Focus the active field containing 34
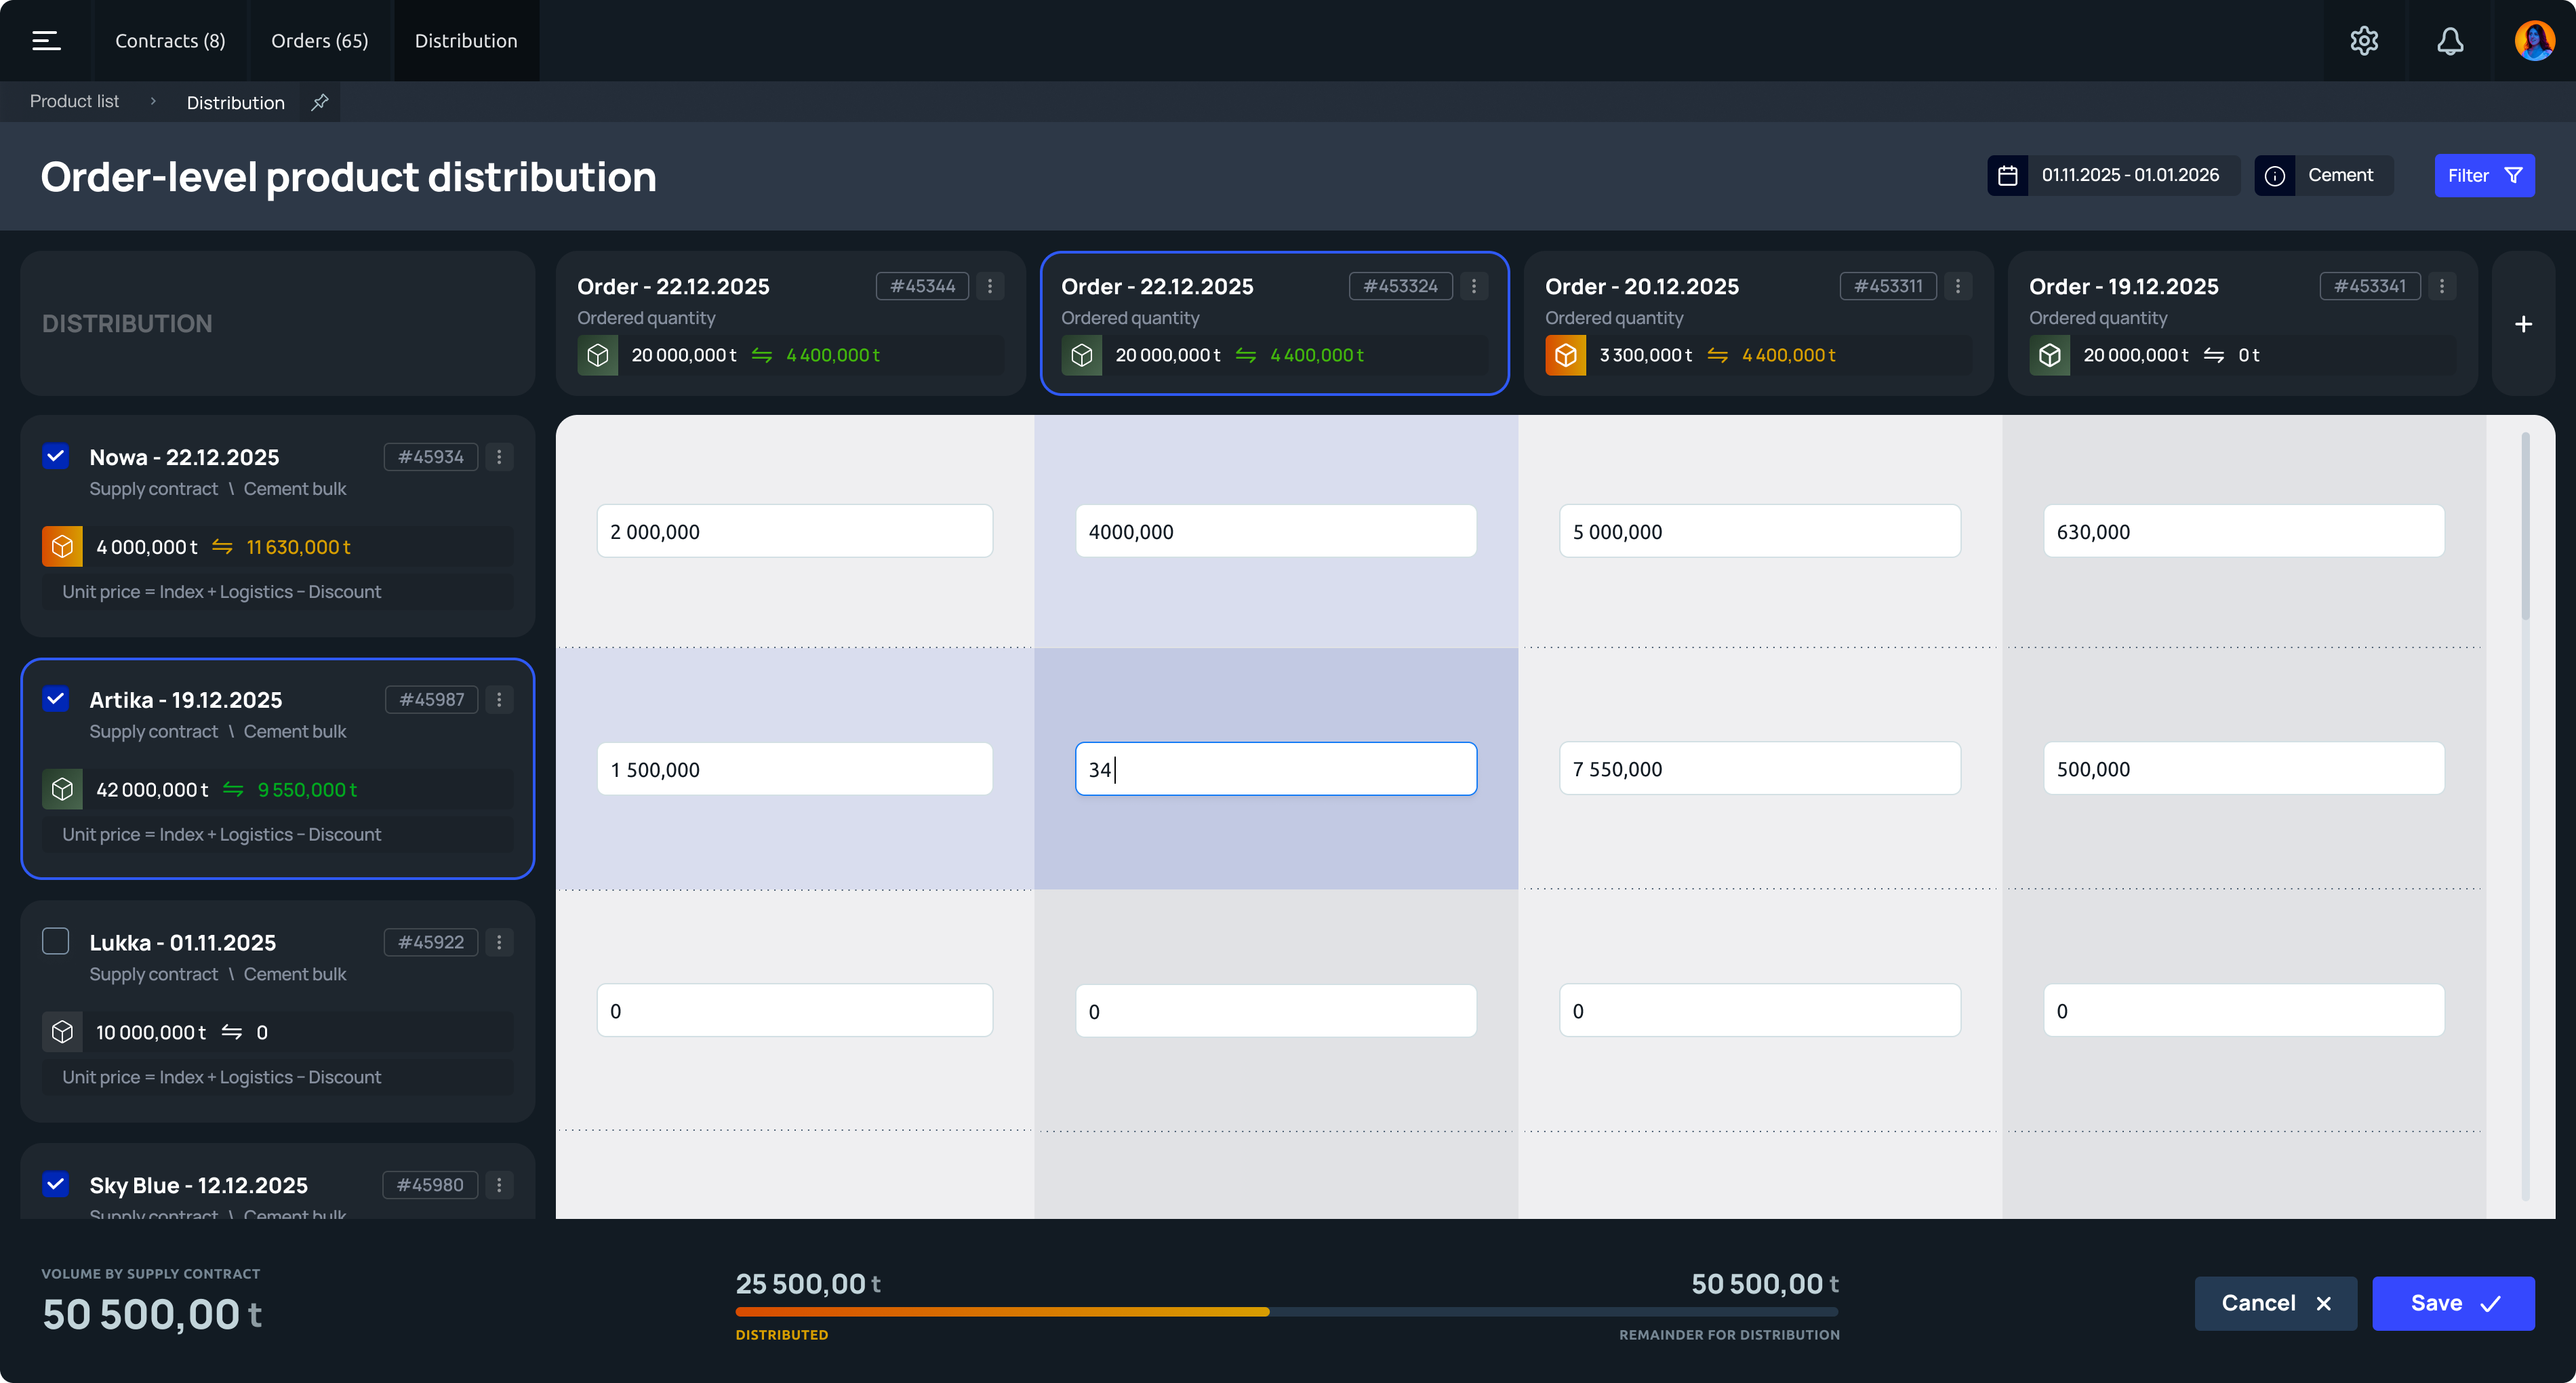This screenshot has width=2576, height=1383. (1276, 769)
